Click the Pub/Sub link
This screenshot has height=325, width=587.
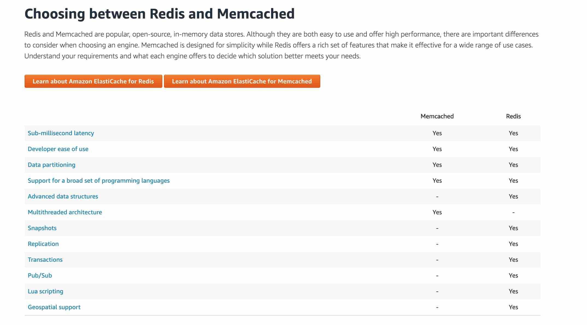(40, 275)
